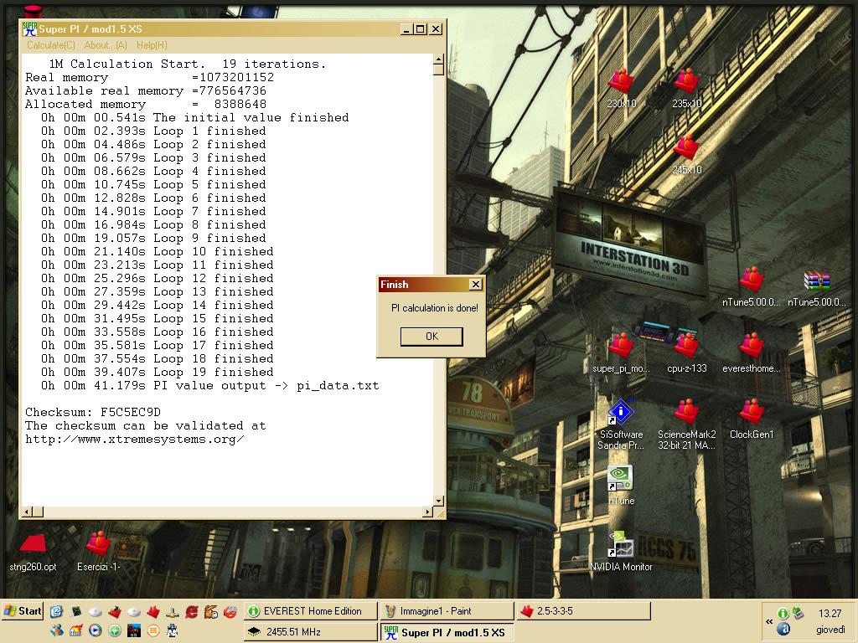Open the stng260.opt file icon
Screen dimensions: 858x643
click(x=33, y=551)
